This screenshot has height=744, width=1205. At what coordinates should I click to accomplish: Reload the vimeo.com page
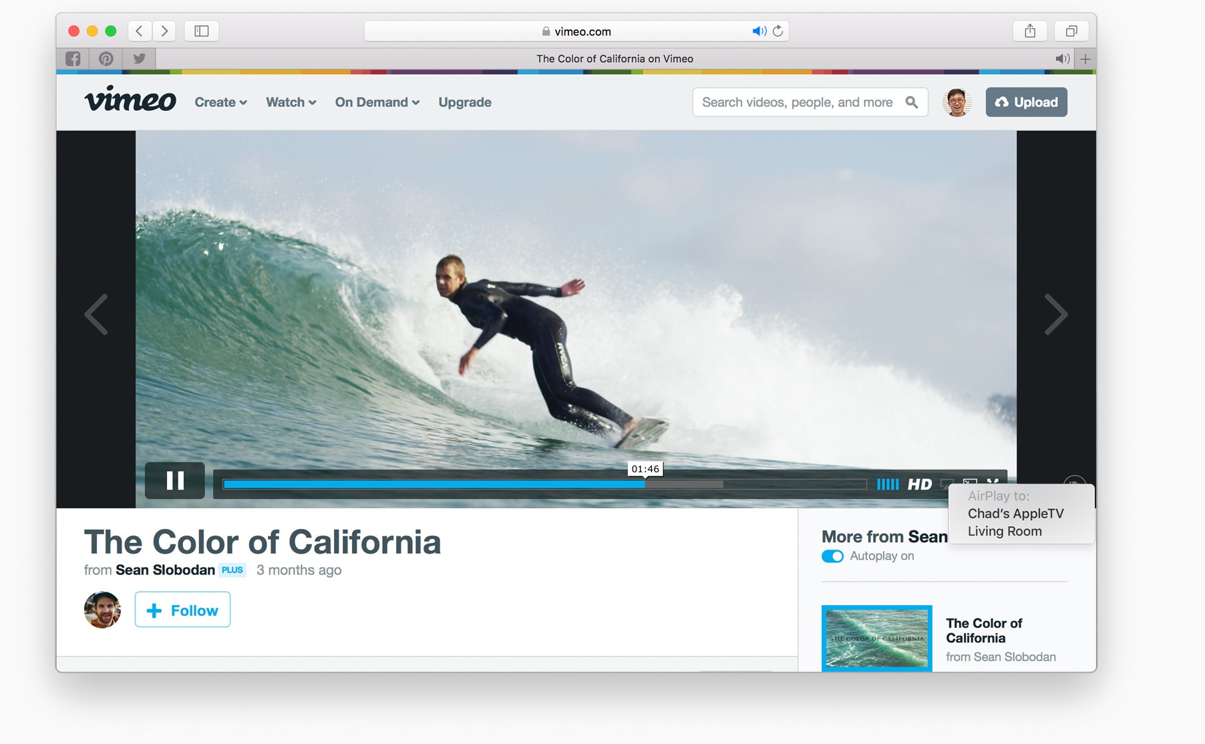coord(778,31)
